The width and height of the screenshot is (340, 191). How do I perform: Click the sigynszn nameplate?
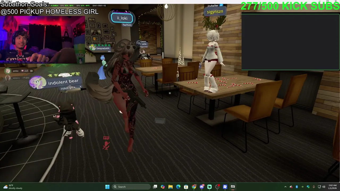click(215, 12)
